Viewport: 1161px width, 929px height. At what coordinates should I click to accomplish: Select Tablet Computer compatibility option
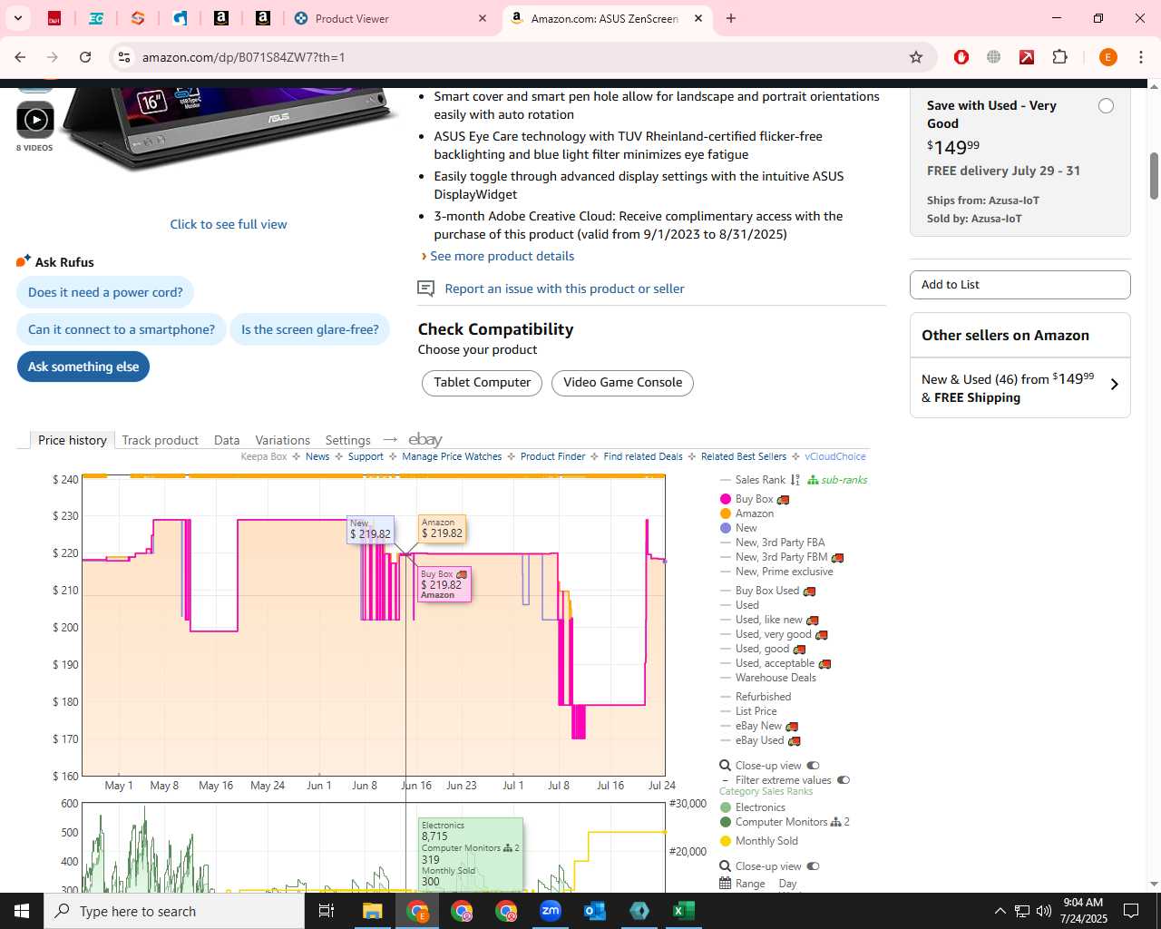click(x=483, y=383)
